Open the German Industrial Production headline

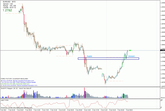coord(17,81)
